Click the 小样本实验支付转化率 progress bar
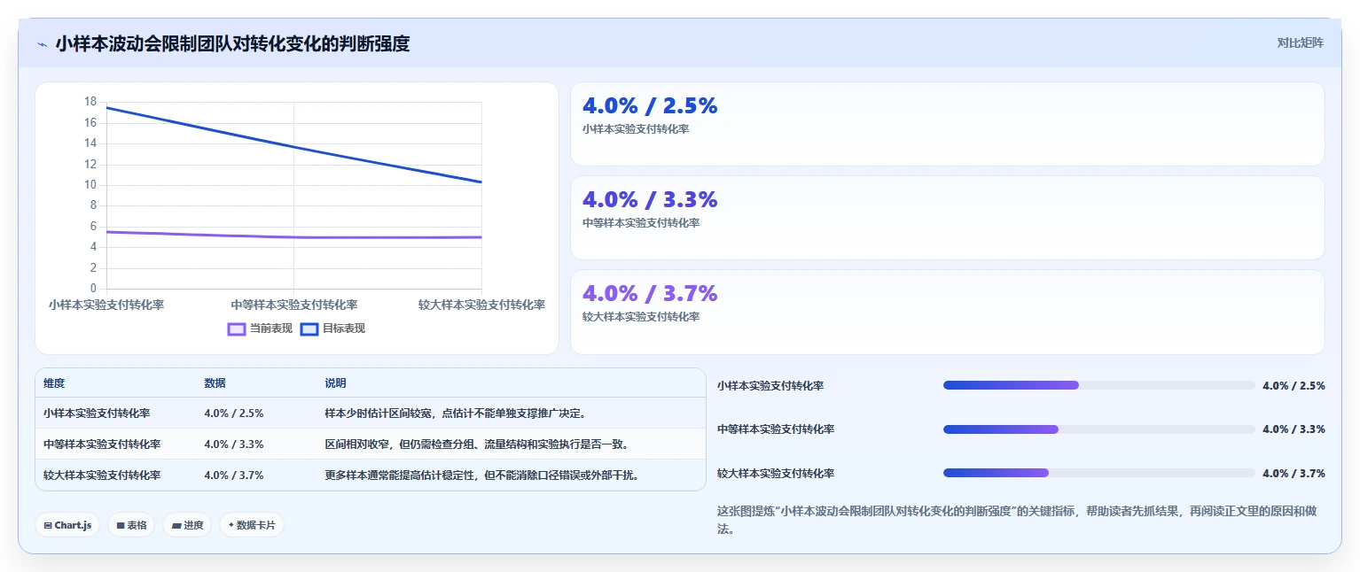 (x=1099, y=385)
